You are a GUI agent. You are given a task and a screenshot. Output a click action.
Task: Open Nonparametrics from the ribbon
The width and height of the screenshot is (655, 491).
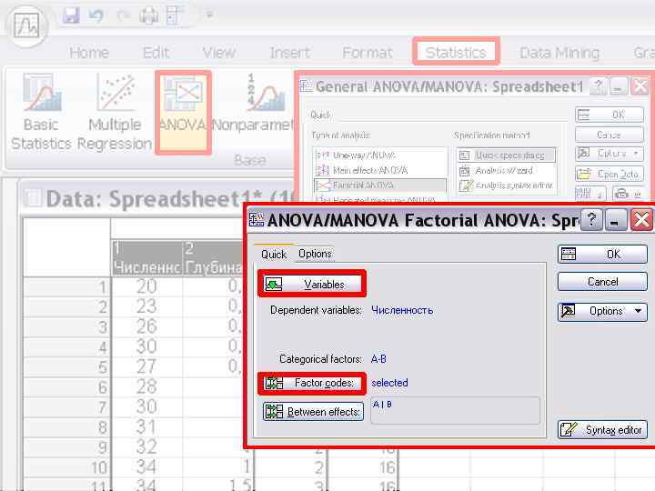[253, 104]
